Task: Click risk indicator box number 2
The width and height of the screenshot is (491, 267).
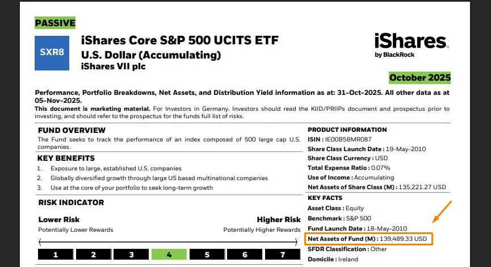Action: (94, 255)
